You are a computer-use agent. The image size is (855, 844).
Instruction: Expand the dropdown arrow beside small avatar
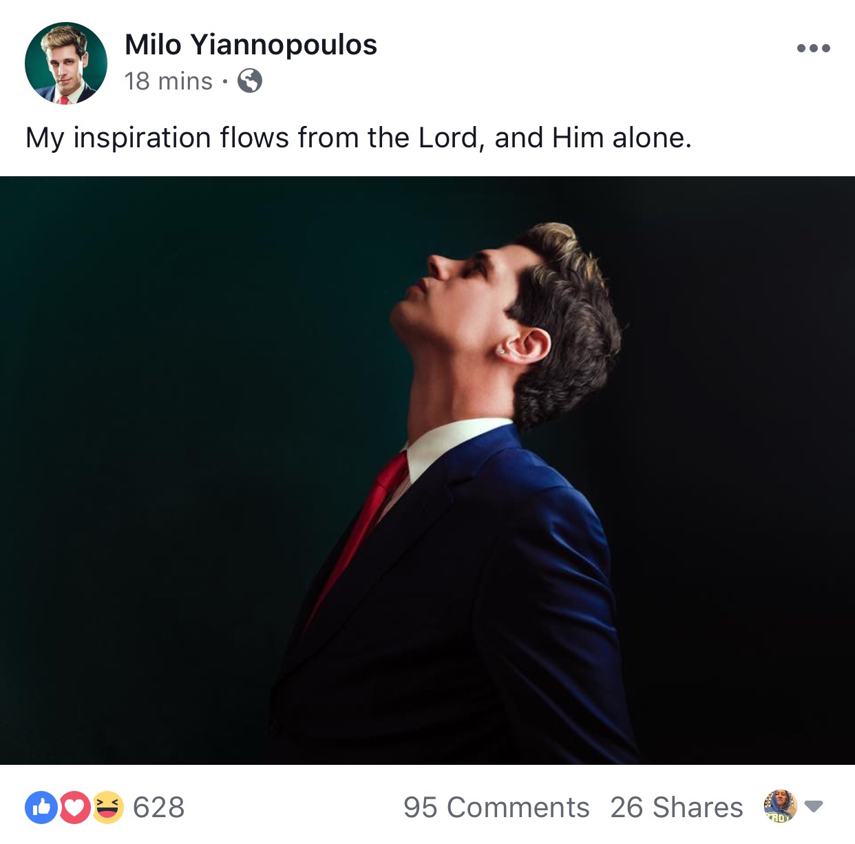(x=814, y=807)
